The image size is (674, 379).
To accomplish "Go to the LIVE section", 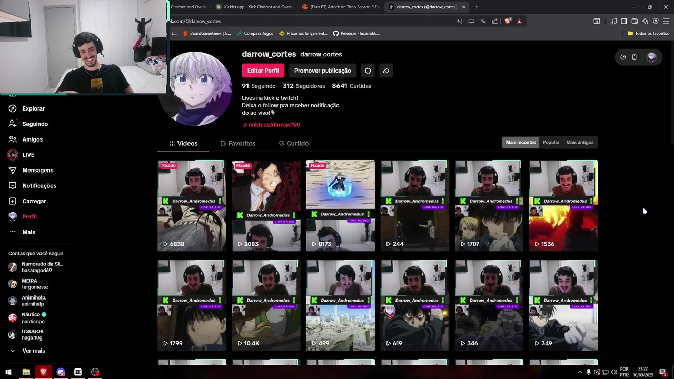I will point(28,155).
